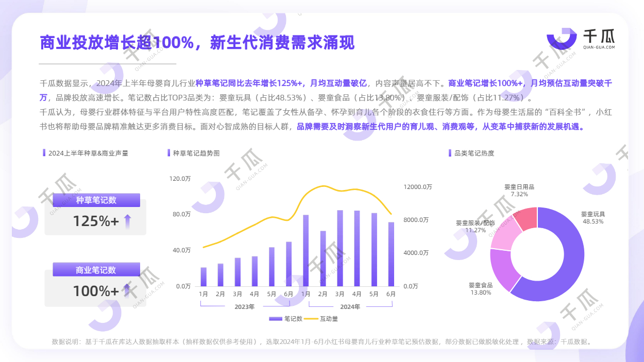
Task: Click the 笔记数 legend bar marker
Action: 276,319
